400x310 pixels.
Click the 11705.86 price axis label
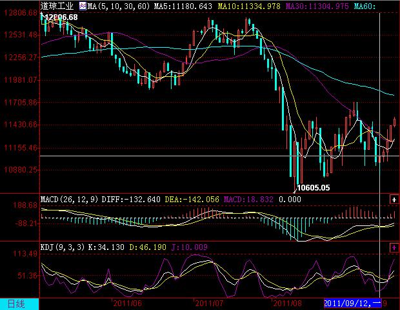click(21, 103)
